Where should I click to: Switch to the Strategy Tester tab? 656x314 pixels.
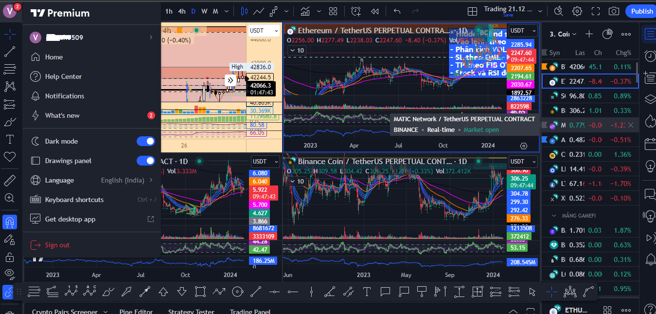(x=191, y=311)
